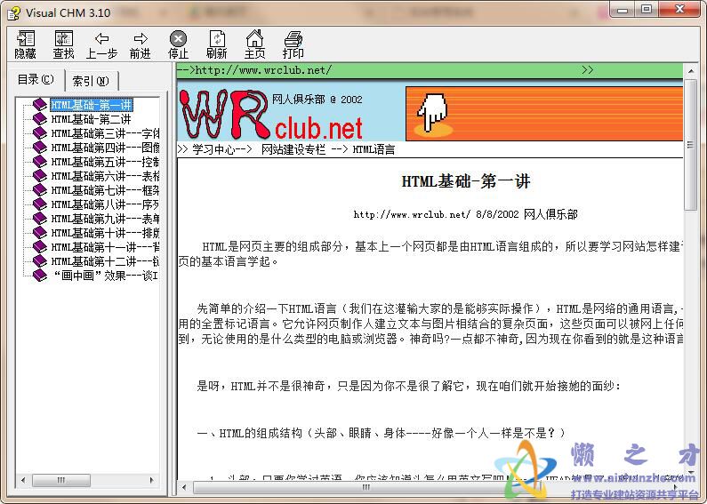
Task: Open HTML基础第十讲 topic
Action: [x=105, y=233]
